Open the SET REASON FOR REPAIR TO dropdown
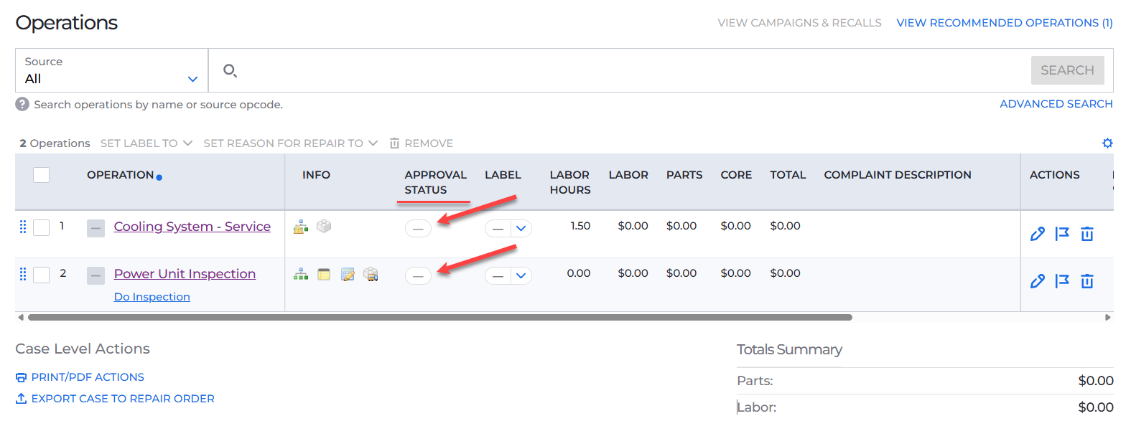 [x=290, y=143]
